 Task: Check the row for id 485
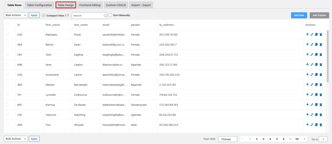[x=7, y=84]
